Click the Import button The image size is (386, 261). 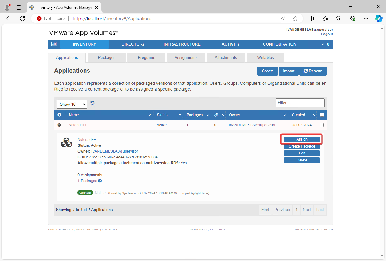[x=289, y=71]
